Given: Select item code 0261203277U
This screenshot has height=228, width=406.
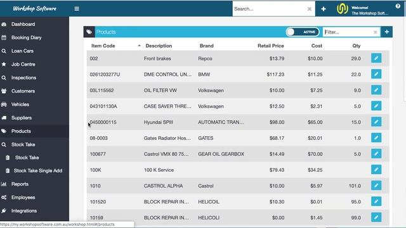Looking at the screenshot, I should click(105, 75).
